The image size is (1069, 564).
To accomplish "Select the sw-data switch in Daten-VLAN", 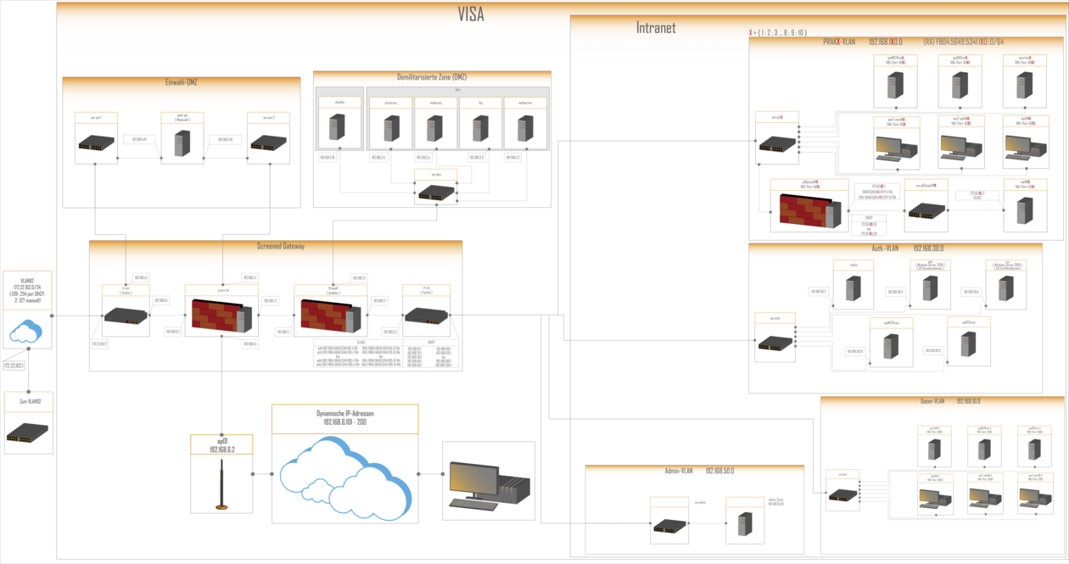I will pyautogui.click(x=842, y=494).
